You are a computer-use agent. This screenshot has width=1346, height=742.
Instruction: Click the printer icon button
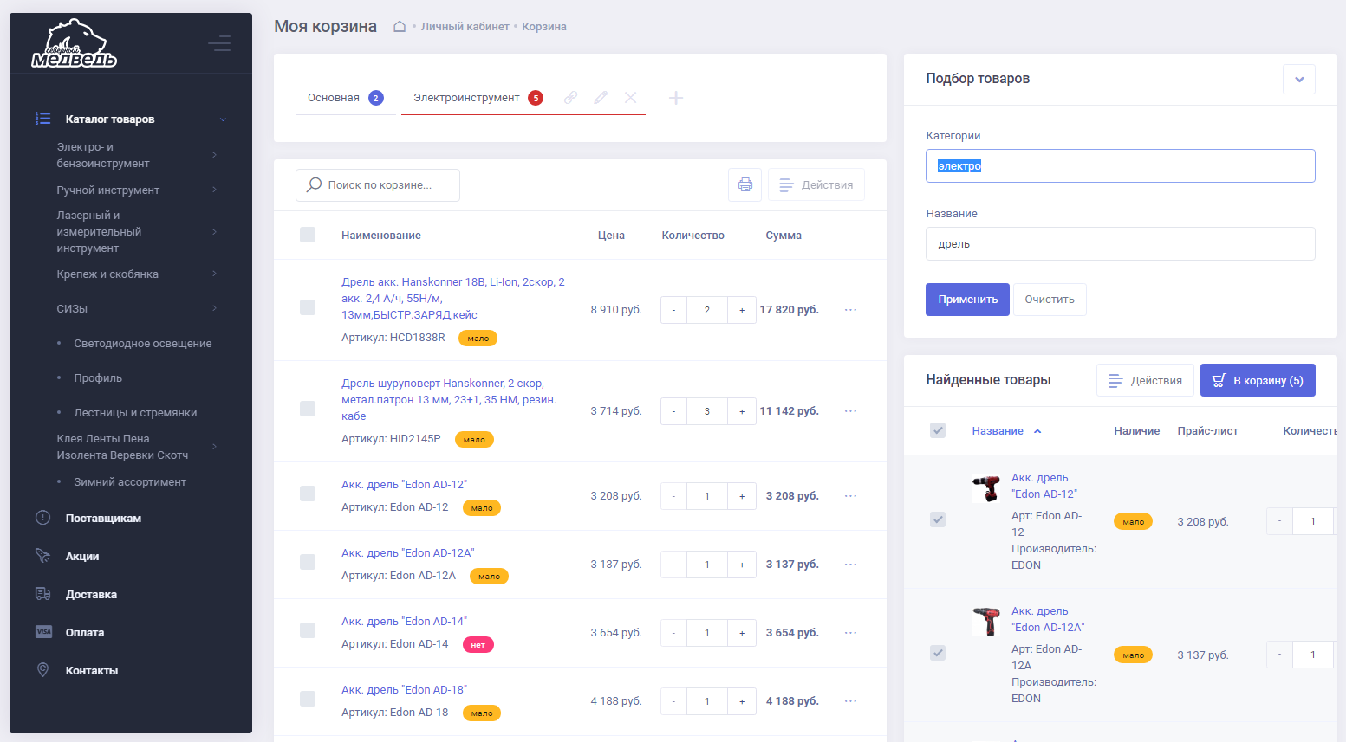(745, 184)
